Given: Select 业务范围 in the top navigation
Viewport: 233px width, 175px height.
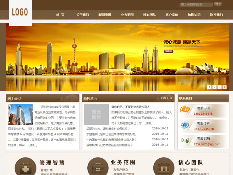Looking at the screenshot, I should point(127,15).
